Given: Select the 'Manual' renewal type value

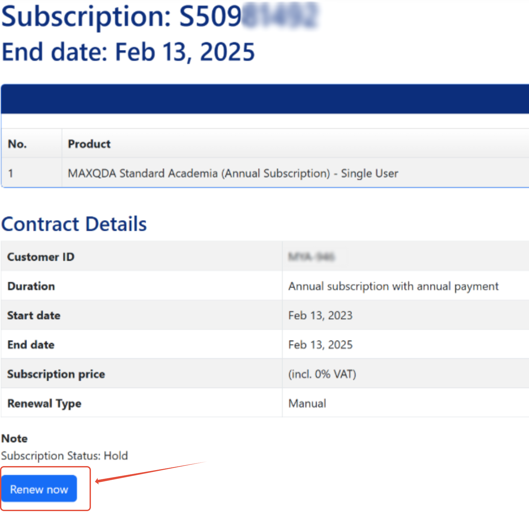Looking at the screenshot, I should (307, 403).
